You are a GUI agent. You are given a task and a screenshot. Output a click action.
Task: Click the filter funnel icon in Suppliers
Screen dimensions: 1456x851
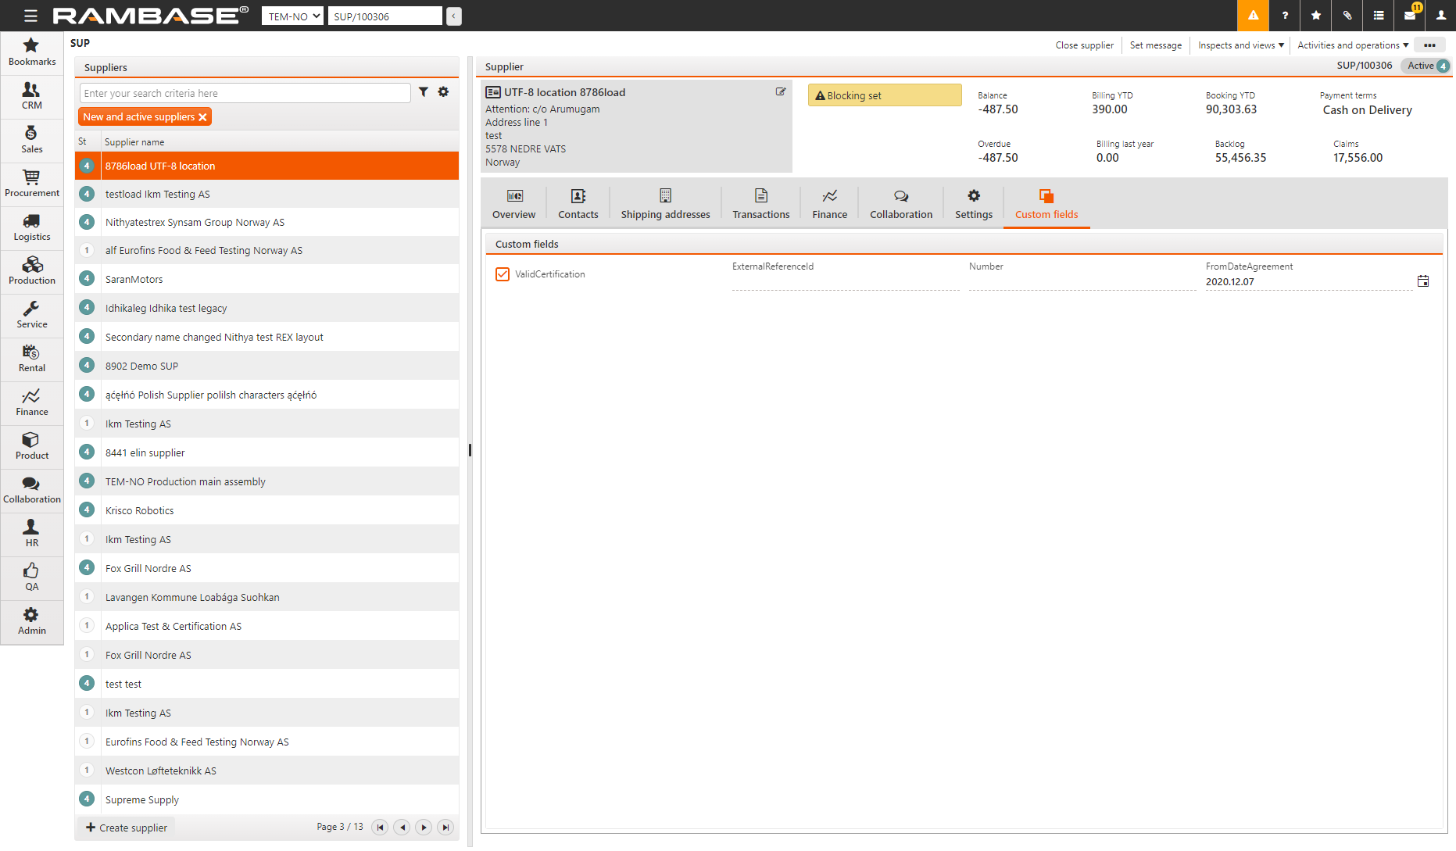coord(423,92)
